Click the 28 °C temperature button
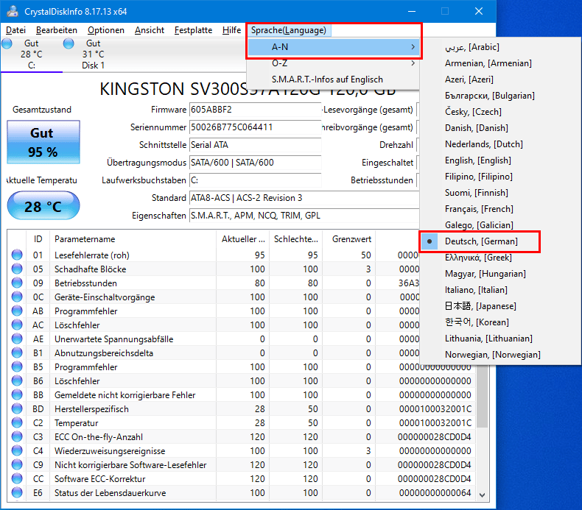This screenshot has width=582, height=510. tap(43, 205)
